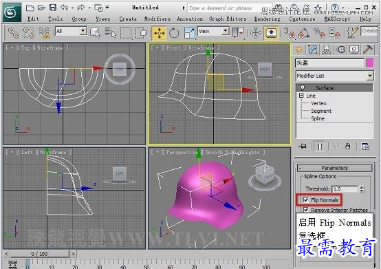Disable Remove Interior Patches checkbox

(306, 209)
